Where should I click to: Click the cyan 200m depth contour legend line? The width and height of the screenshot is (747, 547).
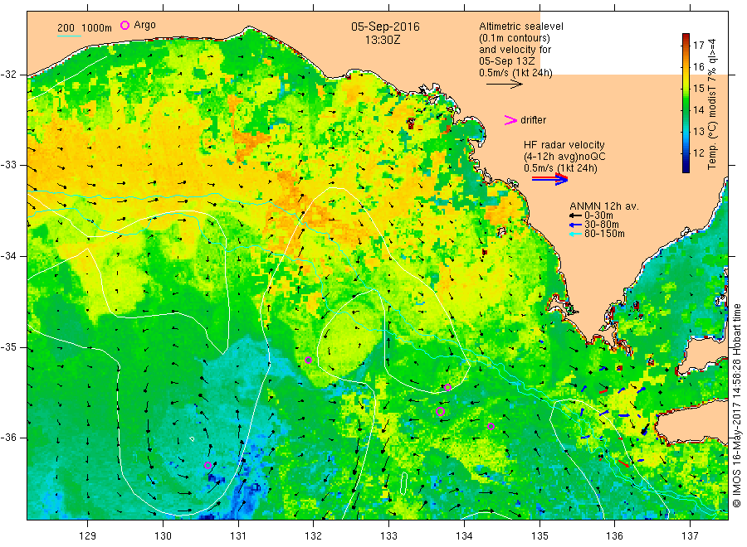tap(69, 36)
